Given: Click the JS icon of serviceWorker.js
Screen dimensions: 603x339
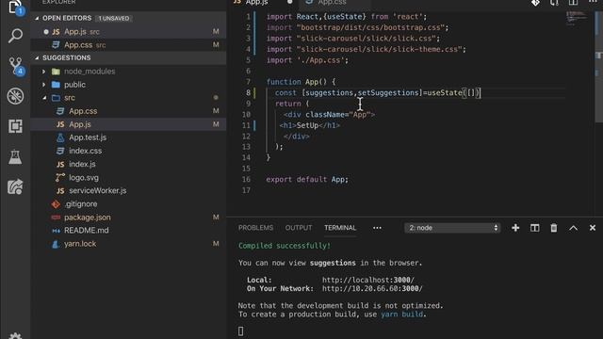Looking at the screenshot, I should click(x=60, y=190).
